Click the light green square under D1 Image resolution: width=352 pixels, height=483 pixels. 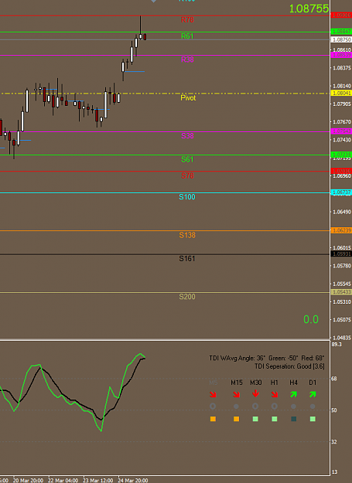(313, 419)
